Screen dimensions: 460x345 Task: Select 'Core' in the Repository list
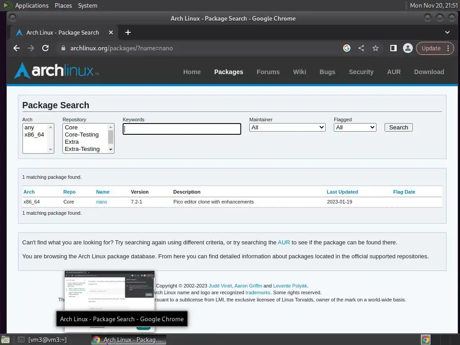tap(85, 127)
